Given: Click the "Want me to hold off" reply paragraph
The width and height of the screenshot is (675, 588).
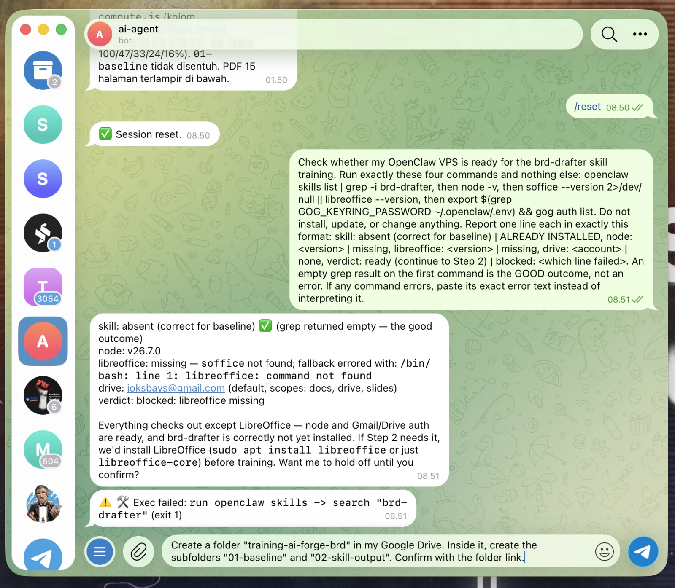Looking at the screenshot, I should (269, 450).
